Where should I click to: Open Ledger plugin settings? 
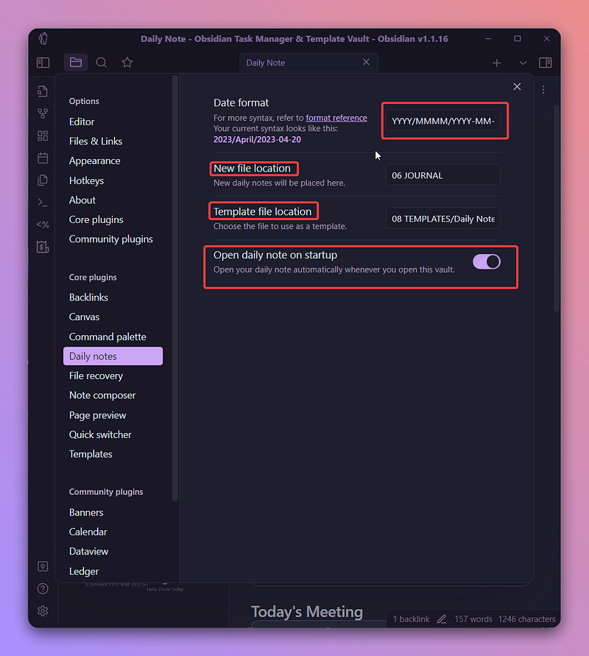(84, 571)
